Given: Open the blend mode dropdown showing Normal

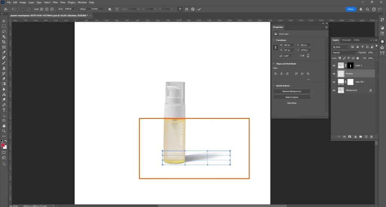Looking at the screenshot, I should coord(344,53).
